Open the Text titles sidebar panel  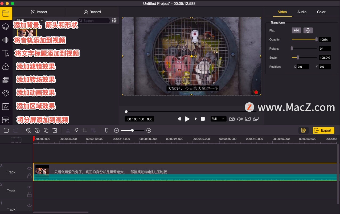click(x=6, y=53)
